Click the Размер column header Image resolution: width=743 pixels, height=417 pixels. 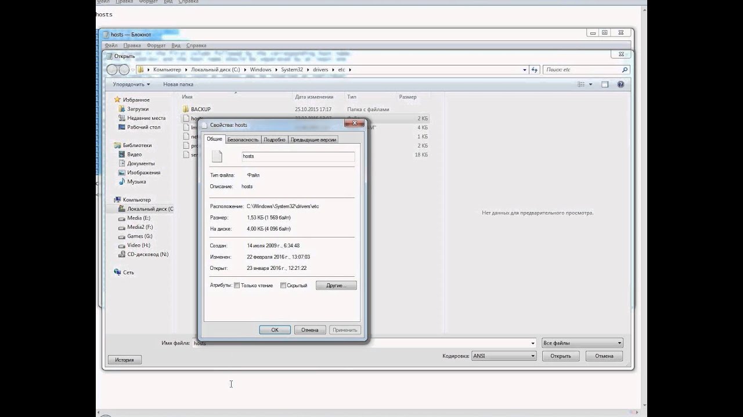pyautogui.click(x=407, y=97)
